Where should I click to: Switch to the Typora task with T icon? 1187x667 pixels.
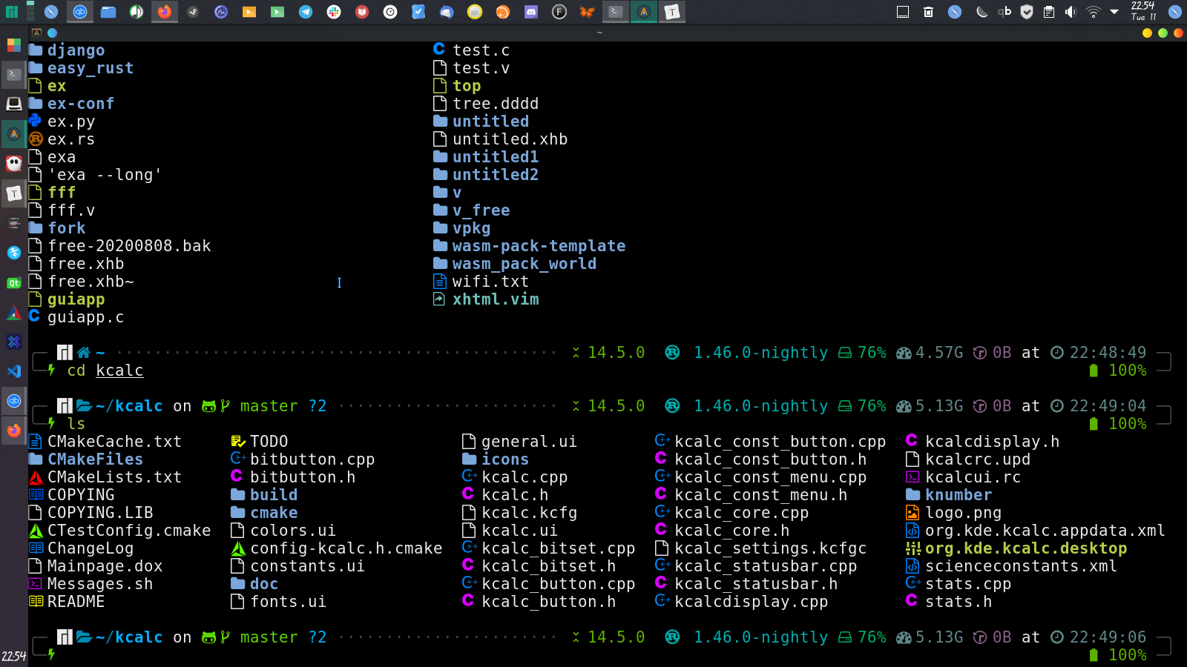pos(671,12)
